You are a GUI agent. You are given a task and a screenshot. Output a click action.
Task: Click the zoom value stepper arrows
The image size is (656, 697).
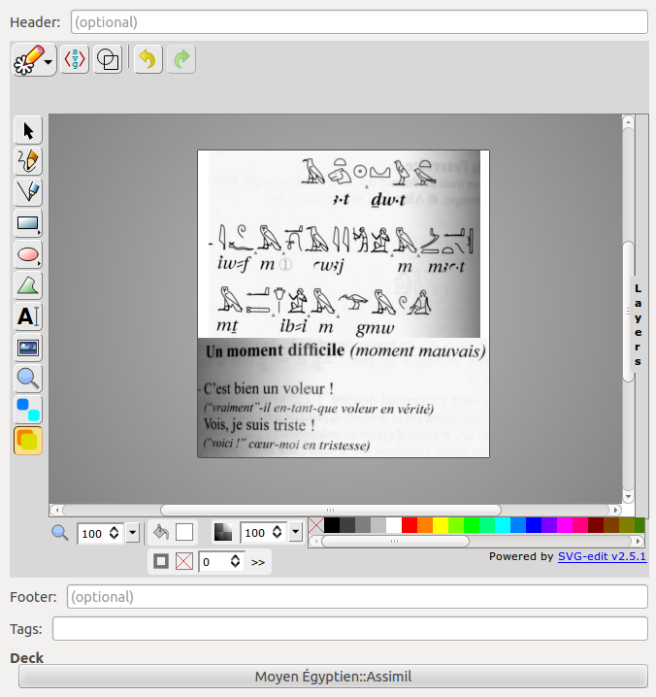click(x=115, y=533)
